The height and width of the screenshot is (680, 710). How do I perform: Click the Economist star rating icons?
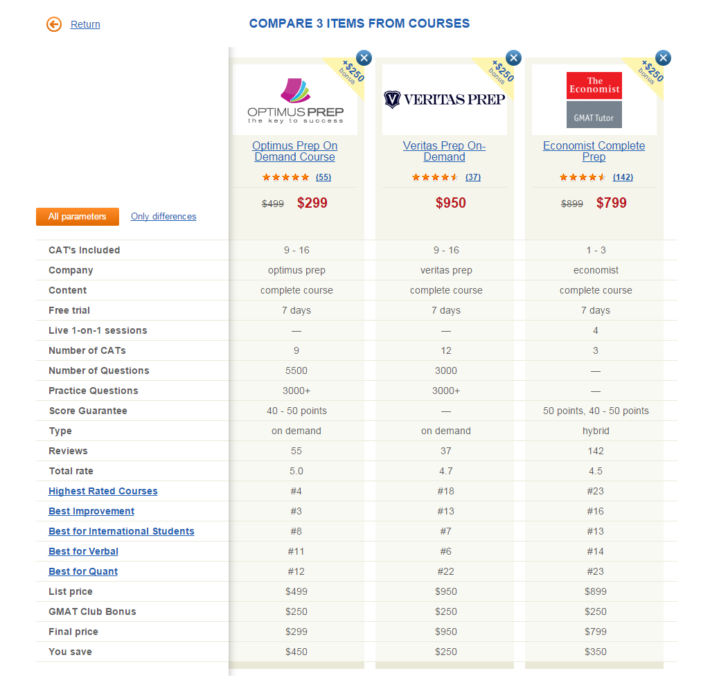point(583,177)
